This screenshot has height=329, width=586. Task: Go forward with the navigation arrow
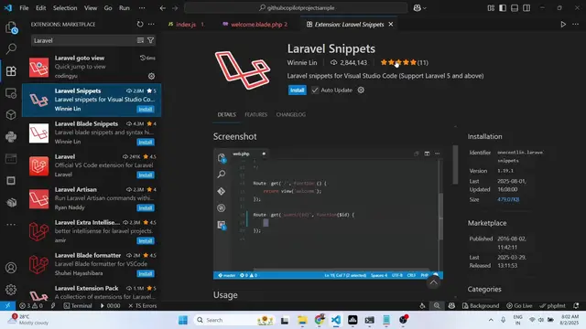175,8
